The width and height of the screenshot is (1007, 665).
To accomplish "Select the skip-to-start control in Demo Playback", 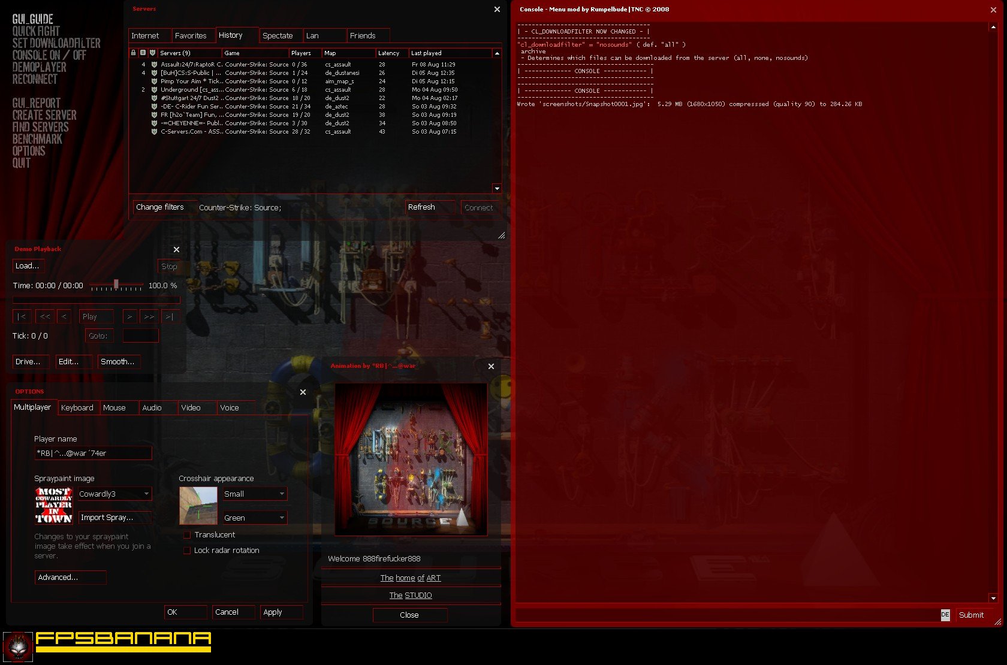I will [22, 316].
